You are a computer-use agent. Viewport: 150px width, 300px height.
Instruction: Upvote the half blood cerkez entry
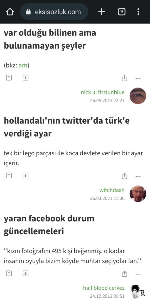[x=9, y=273]
